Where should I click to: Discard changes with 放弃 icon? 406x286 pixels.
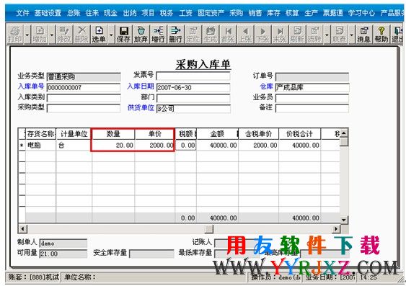coord(141,35)
